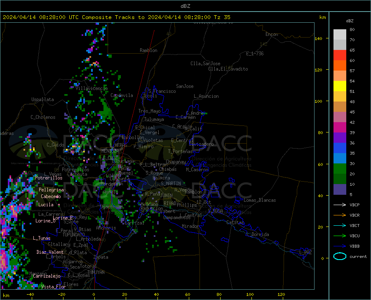Select the Divisadero map label
The width and height of the screenshot is (371, 300).
[x=201, y=144]
